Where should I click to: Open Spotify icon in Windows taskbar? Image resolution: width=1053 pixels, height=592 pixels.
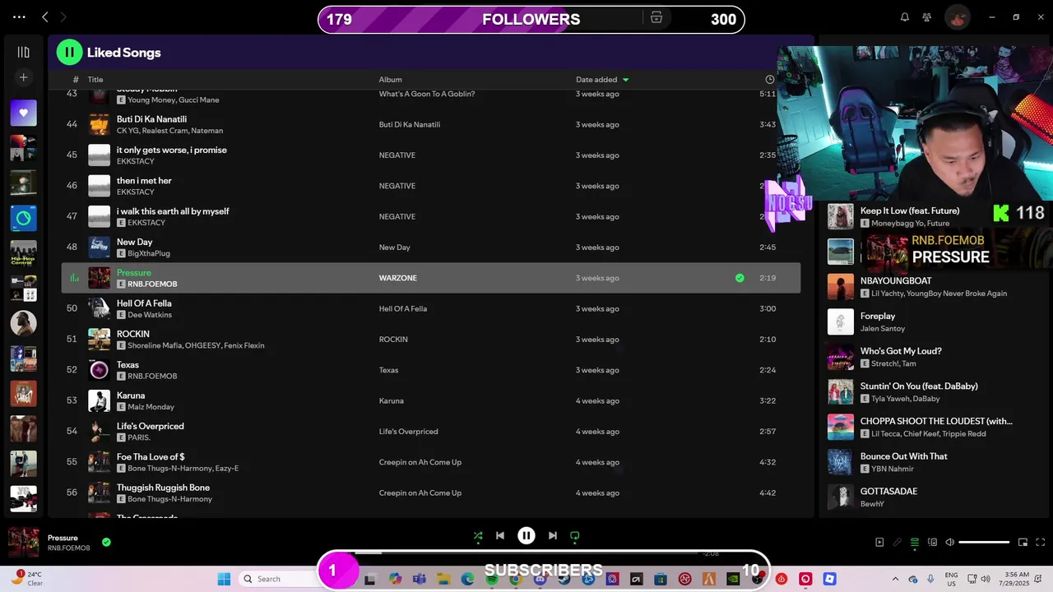492,579
